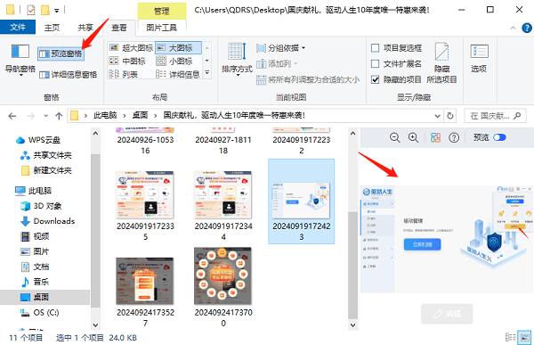The image size is (534, 345).
Task: Open 音乐 folder in the navigation tree
Action: coord(35,282)
